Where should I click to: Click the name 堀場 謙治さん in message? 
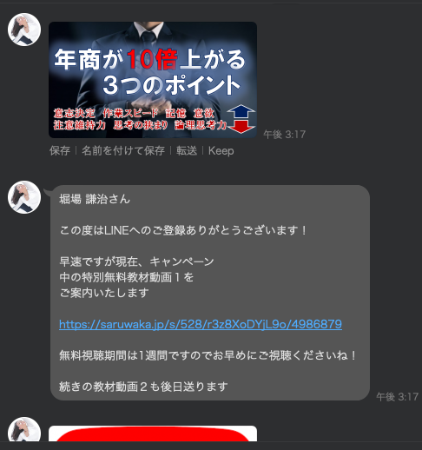pyautogui.click(x=95, y=199)
